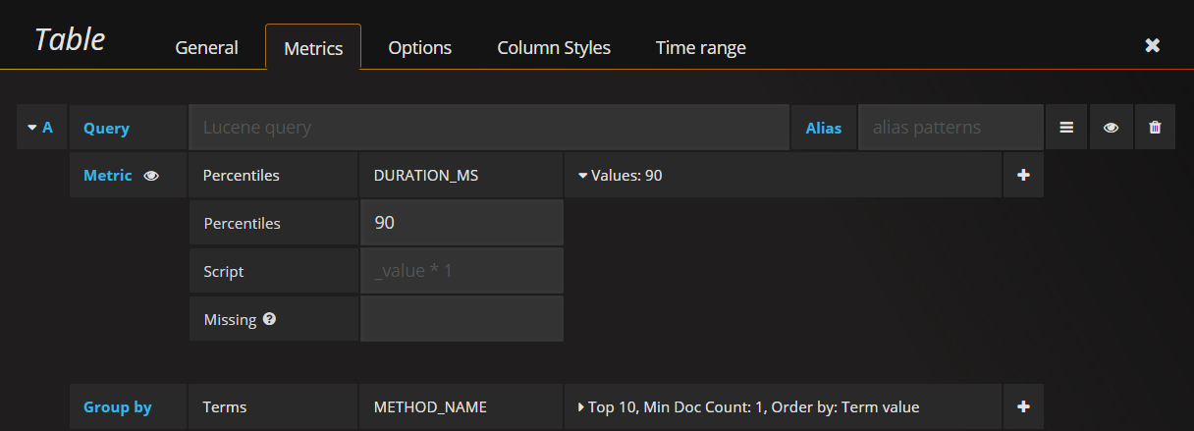Toggle query A visibility eye icon
1194x431 pixels.
[x=1111, y=128]
